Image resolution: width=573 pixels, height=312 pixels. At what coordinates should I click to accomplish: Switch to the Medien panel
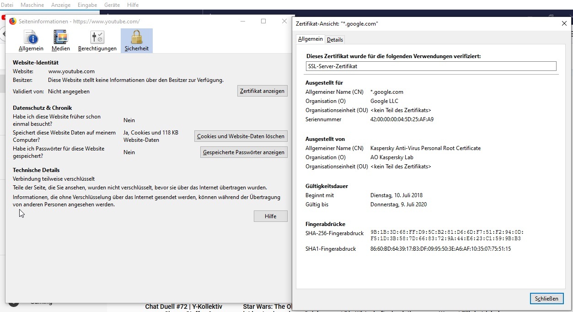point(61,41)
